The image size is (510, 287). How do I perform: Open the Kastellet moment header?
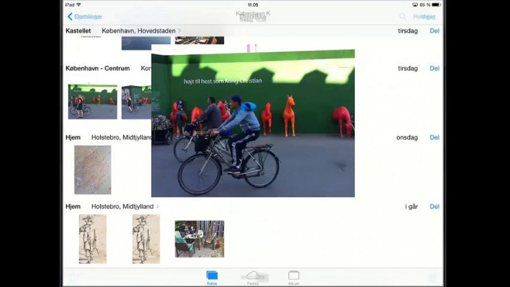pyautogui.click(x=78, y=31)
